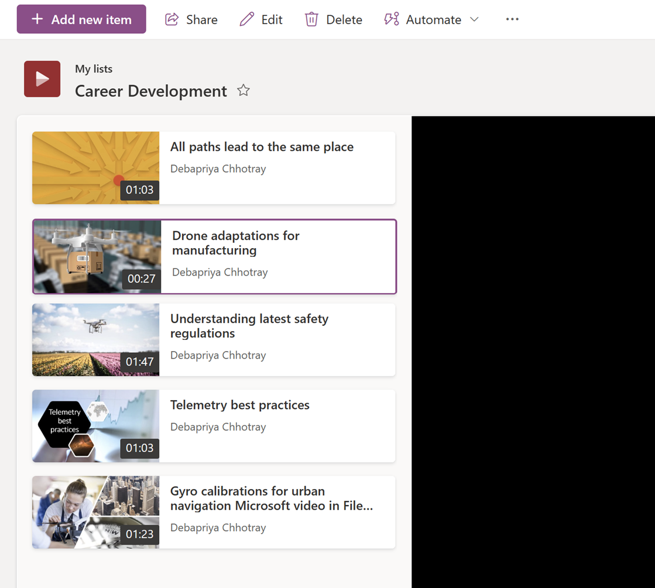The image size is (655, 588).
Task: Click the 01:47 duration badge
Action: [139, 362]
